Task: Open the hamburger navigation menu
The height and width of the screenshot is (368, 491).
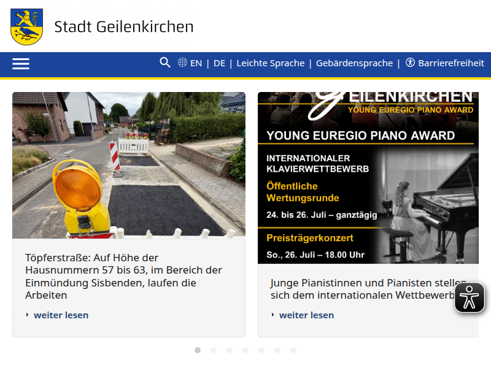Action: (x=21, y=64)
